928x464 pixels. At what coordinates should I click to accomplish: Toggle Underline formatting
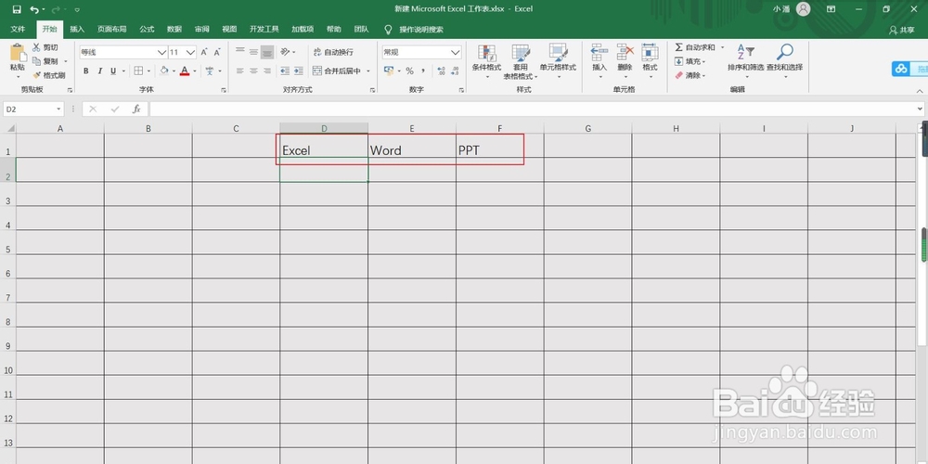click(113, 71)
